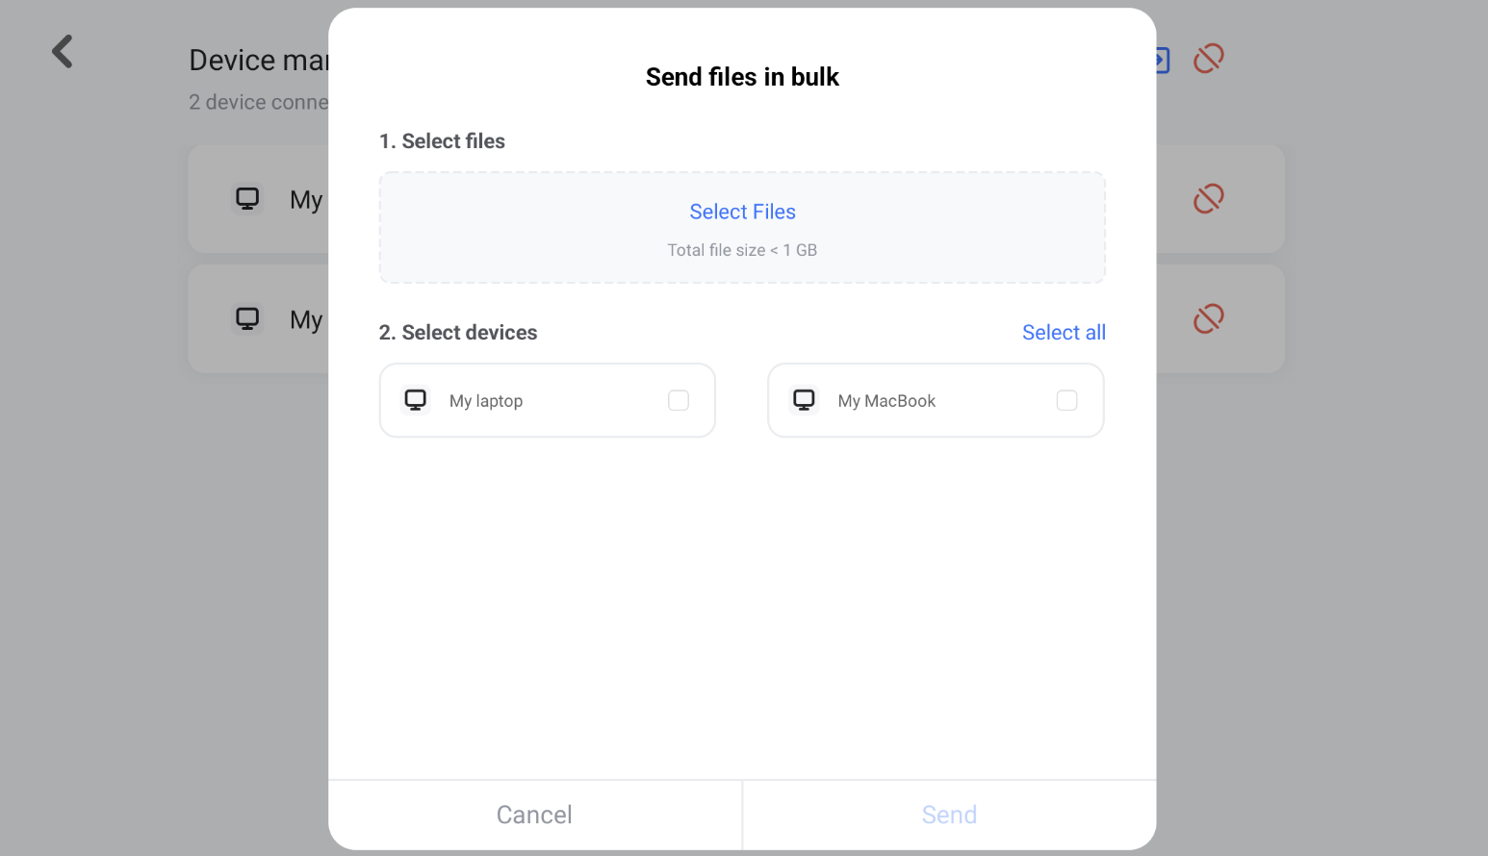Go back with the top-left arrow
This screenshot has height=856, width=1488.
pos(63,52)
